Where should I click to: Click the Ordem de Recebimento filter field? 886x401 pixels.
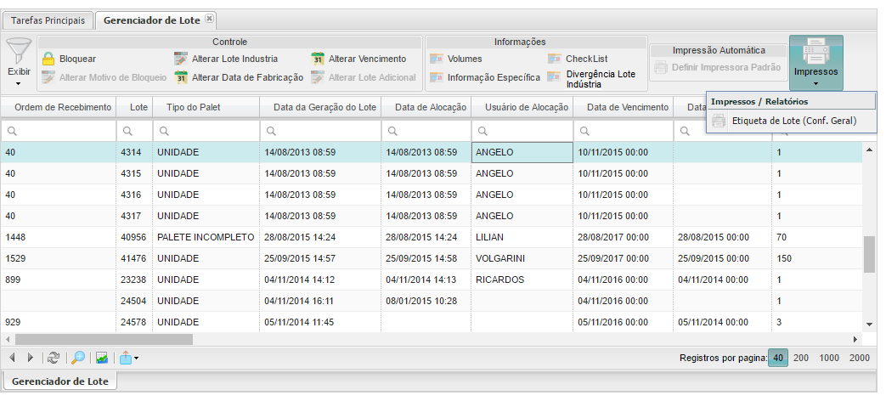pyautogui.click(x=59, y=131)
